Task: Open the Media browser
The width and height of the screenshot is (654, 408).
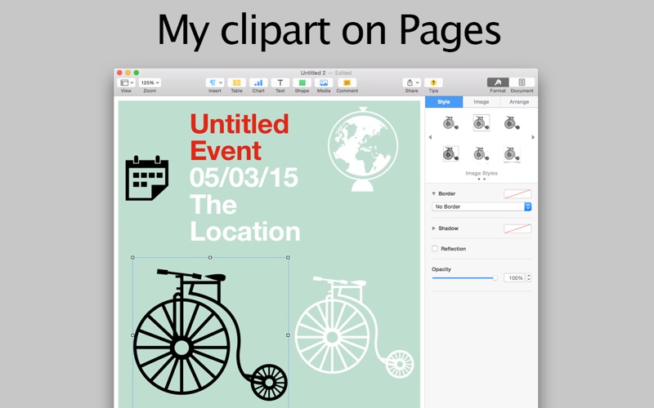Action: click(x=323, y=82)
